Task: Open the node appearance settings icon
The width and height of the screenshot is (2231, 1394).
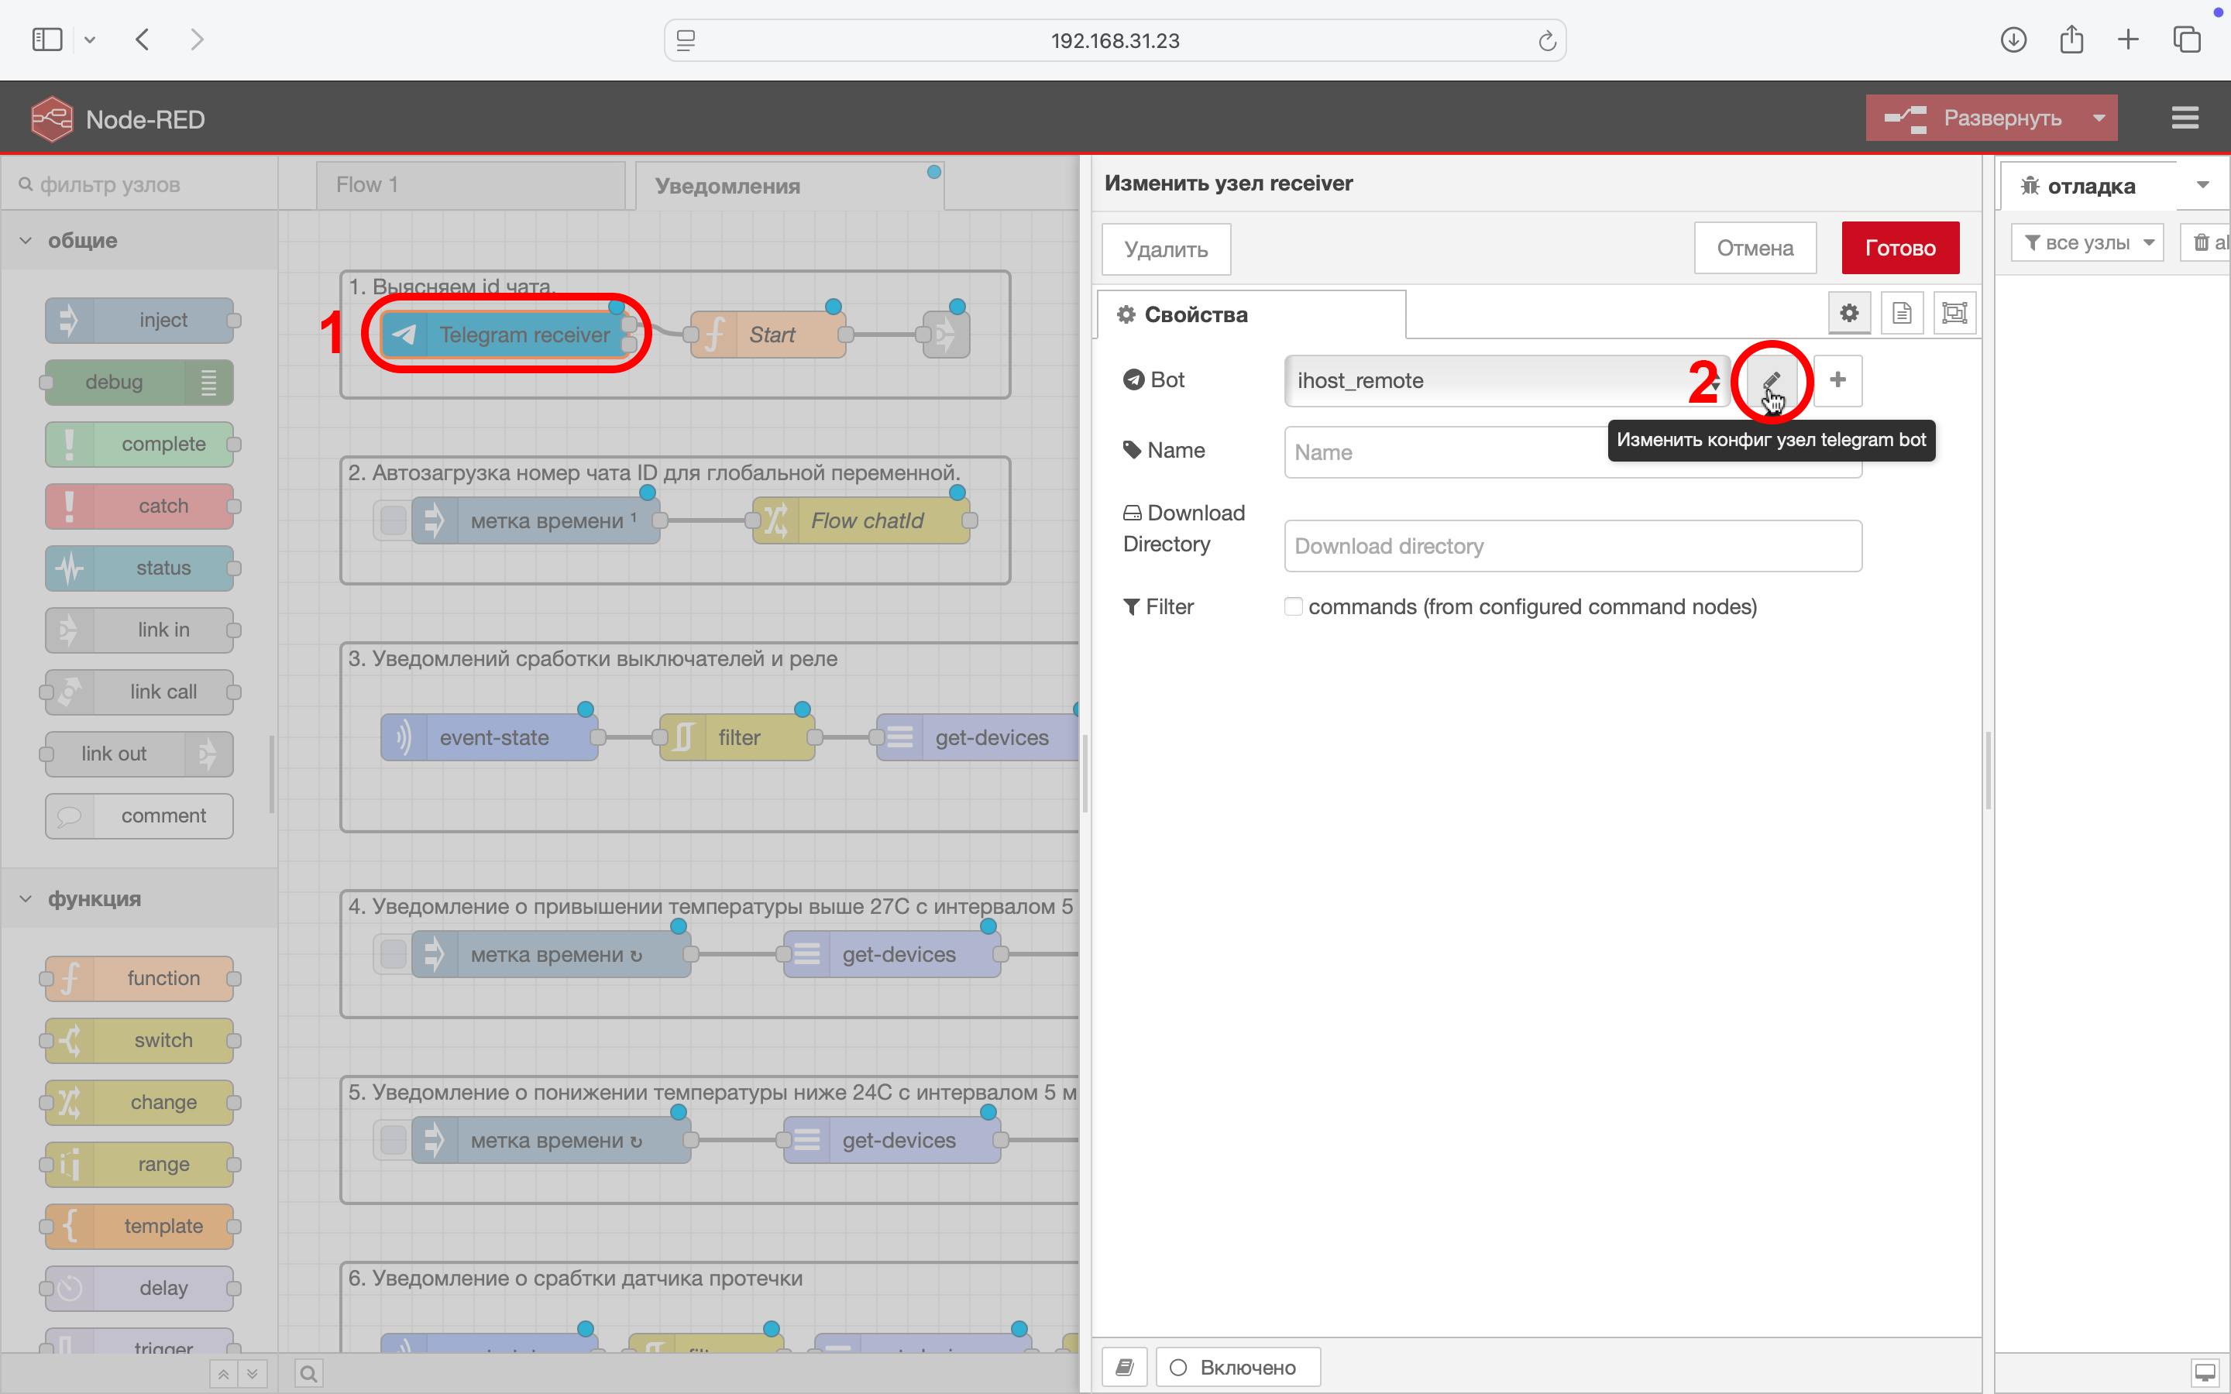Action: [x=1954, y=314]
